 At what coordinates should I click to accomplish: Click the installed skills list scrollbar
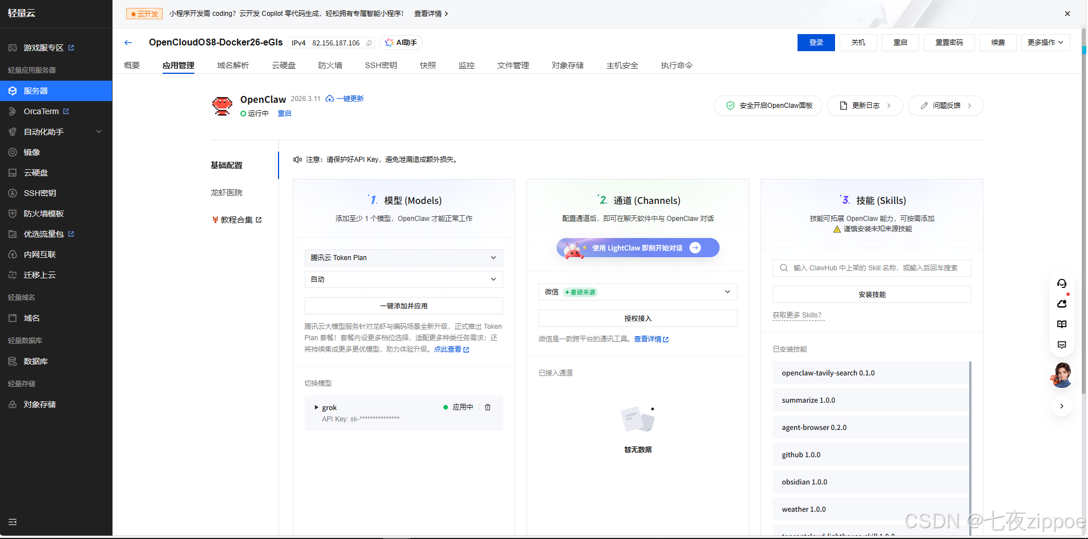point(970,448)
